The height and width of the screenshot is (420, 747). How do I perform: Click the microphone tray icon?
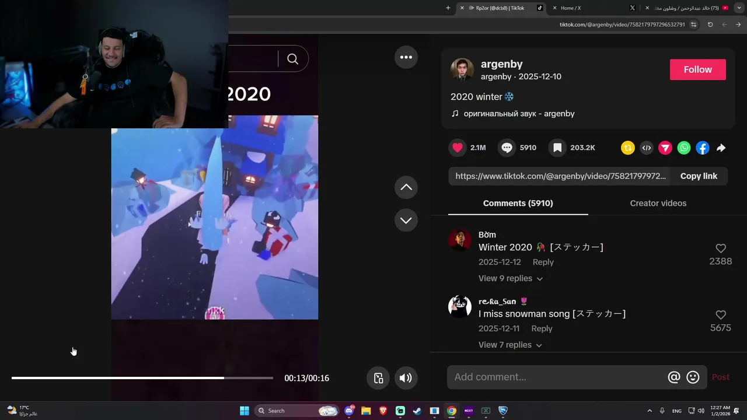point(662,411)
